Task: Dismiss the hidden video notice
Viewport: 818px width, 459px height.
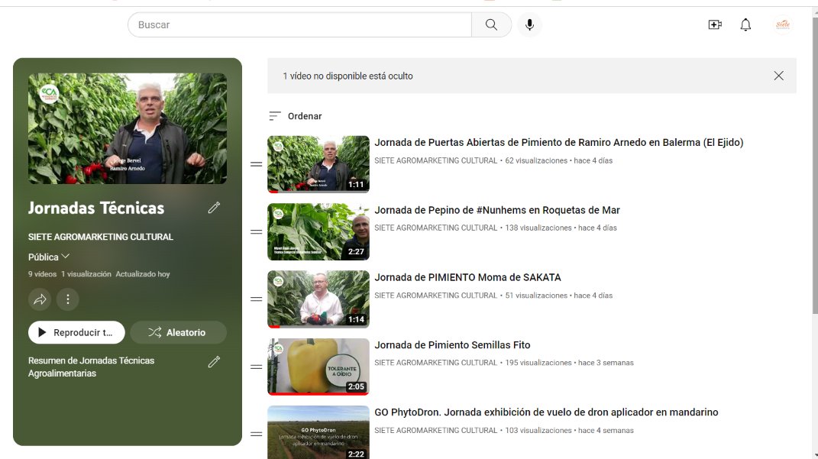Action: click(778, 76)
